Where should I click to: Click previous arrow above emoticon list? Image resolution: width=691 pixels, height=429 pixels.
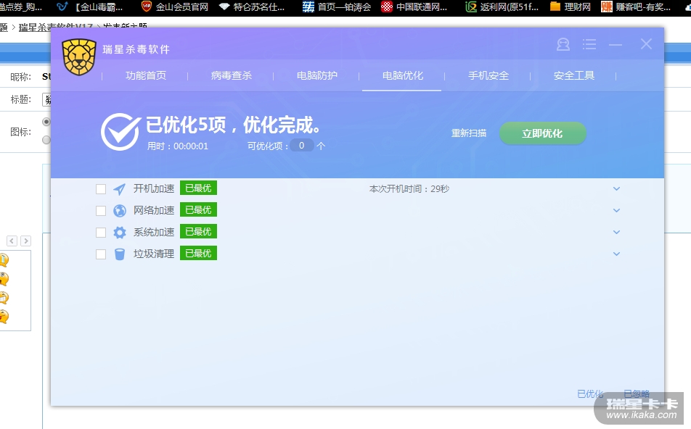point(12,241)
